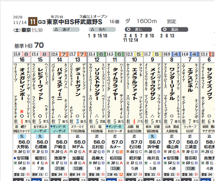Open jockey Mデム
Screen dimensions: 219x181
click(78, 147)
